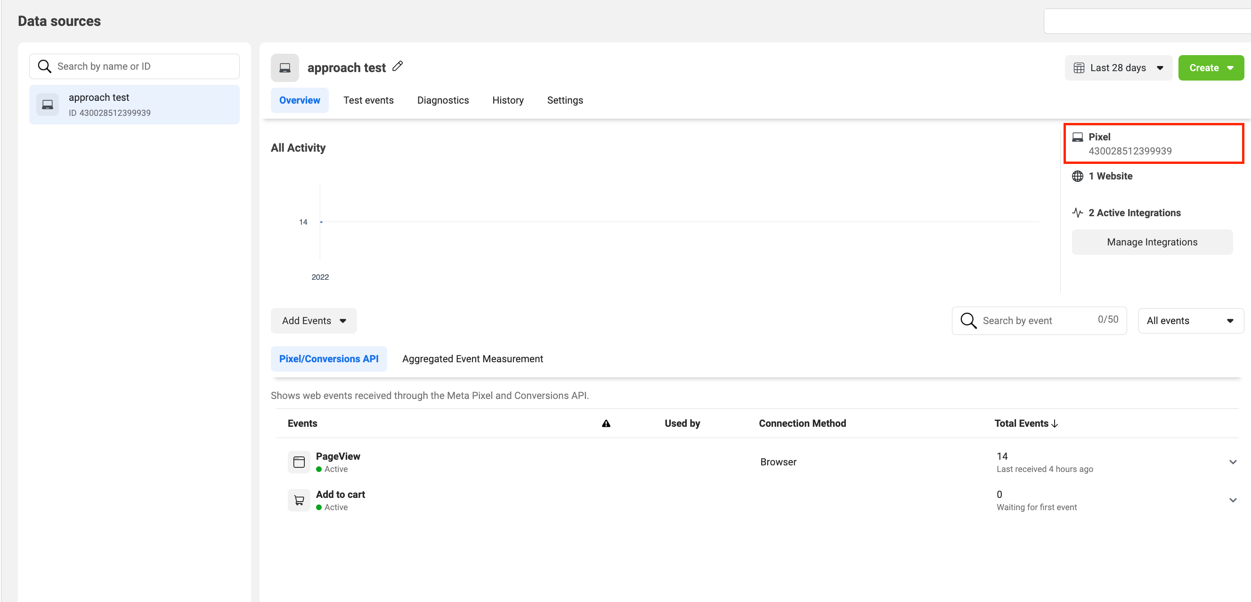Click the pulse icon beside Active Integrations
The image size is (1251, 602).
[1077, 212]
